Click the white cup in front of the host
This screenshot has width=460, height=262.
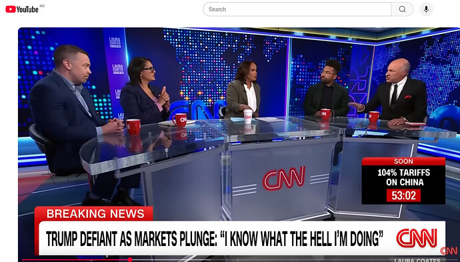click(248, 116)
